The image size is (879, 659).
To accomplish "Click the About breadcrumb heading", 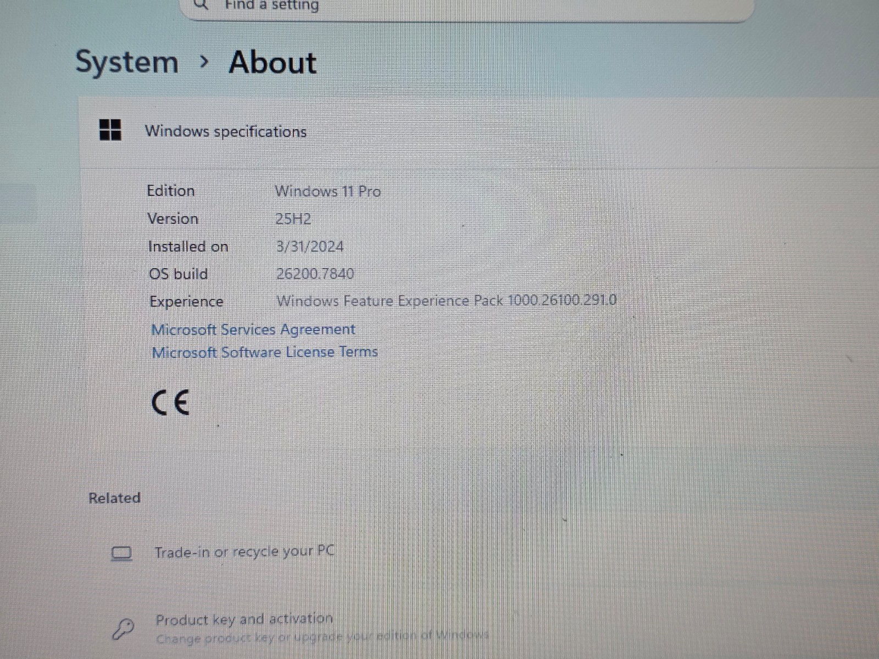I will pyautogui.click(x=272, y=62).
